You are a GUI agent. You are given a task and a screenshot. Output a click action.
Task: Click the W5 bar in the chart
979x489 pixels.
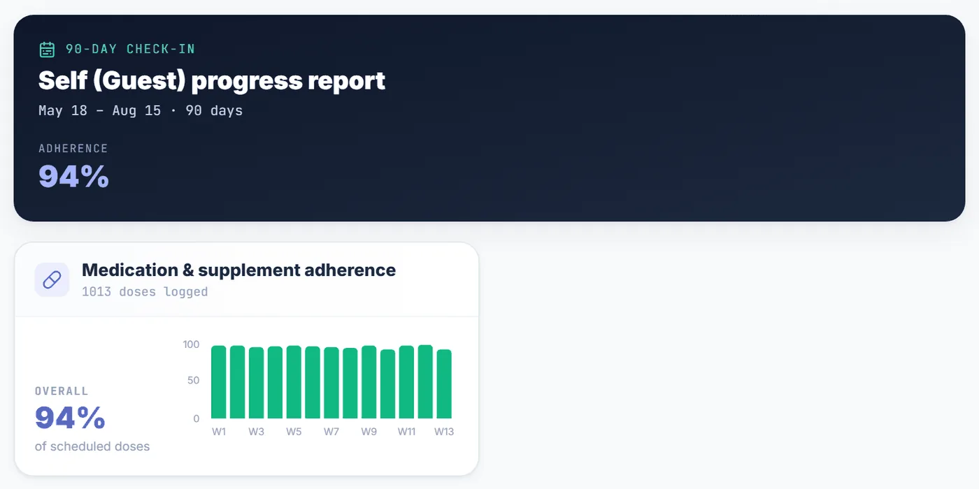294,382
